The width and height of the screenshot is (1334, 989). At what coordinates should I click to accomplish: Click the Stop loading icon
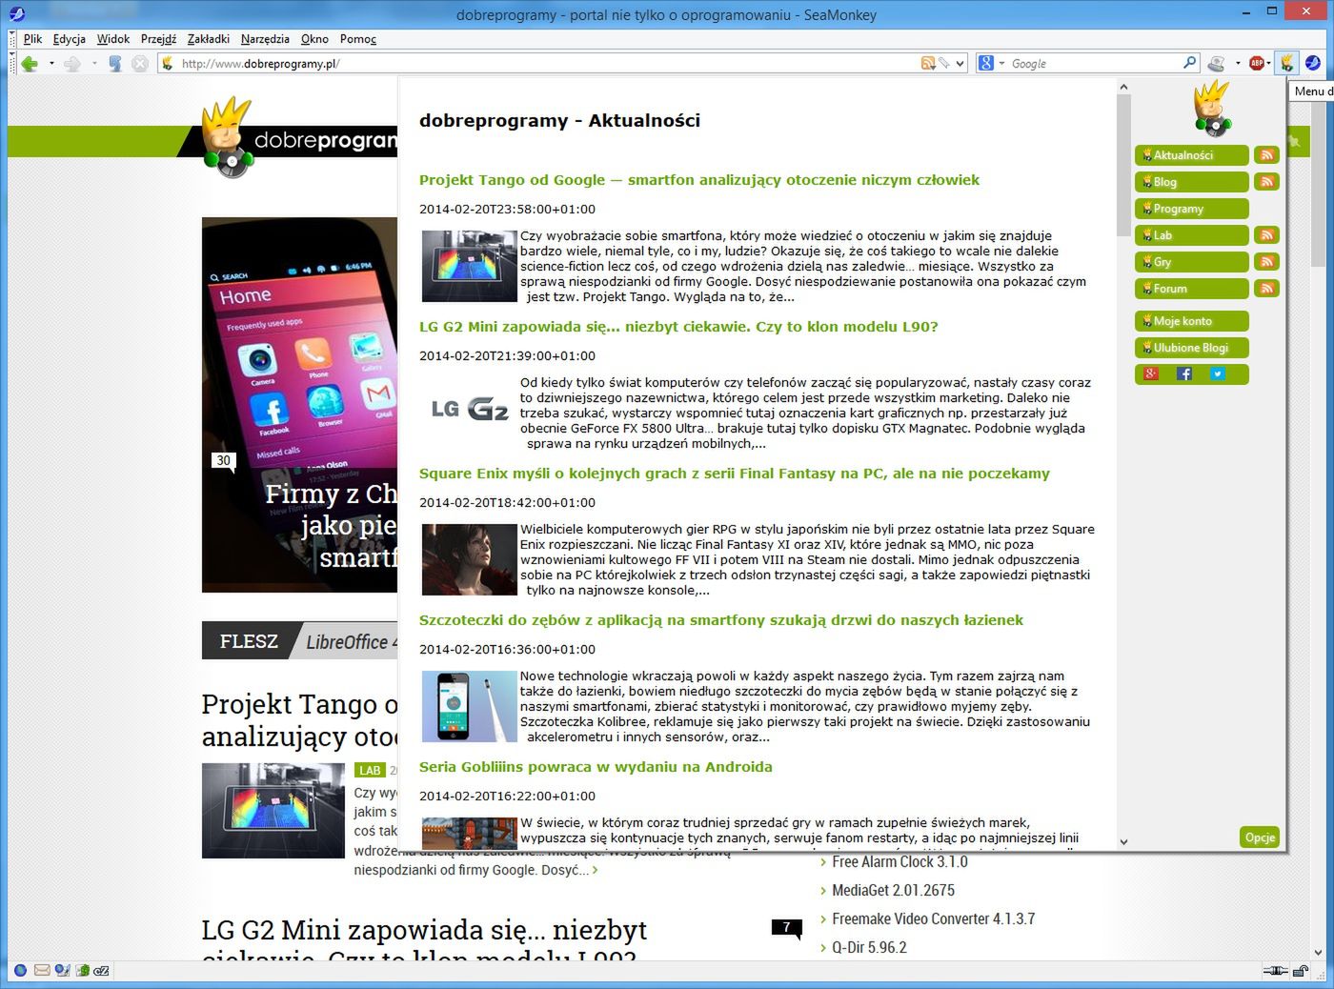click(x=140, y=64)
